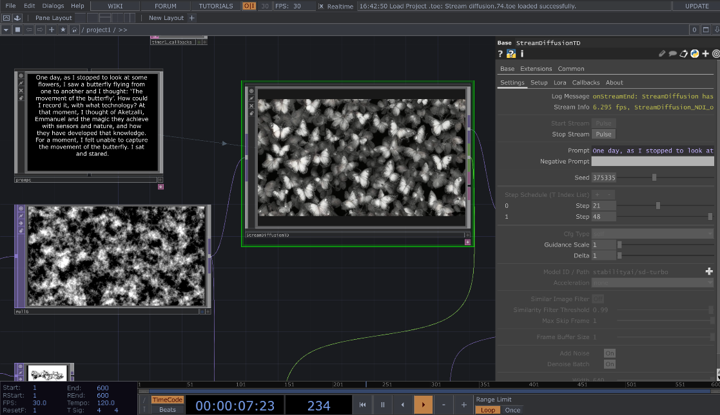
Task: Click the UPDATE button
Action: [697, 6]
